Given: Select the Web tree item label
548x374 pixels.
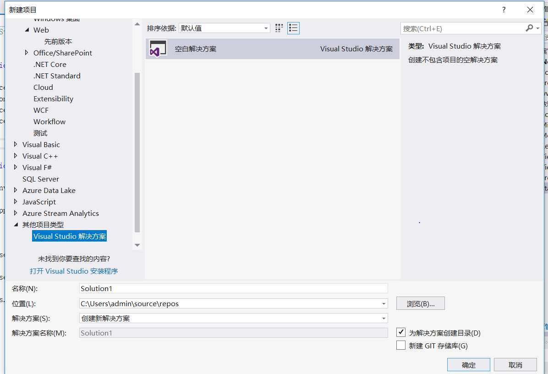Looking at the screenshot, I should pos(41,30).
